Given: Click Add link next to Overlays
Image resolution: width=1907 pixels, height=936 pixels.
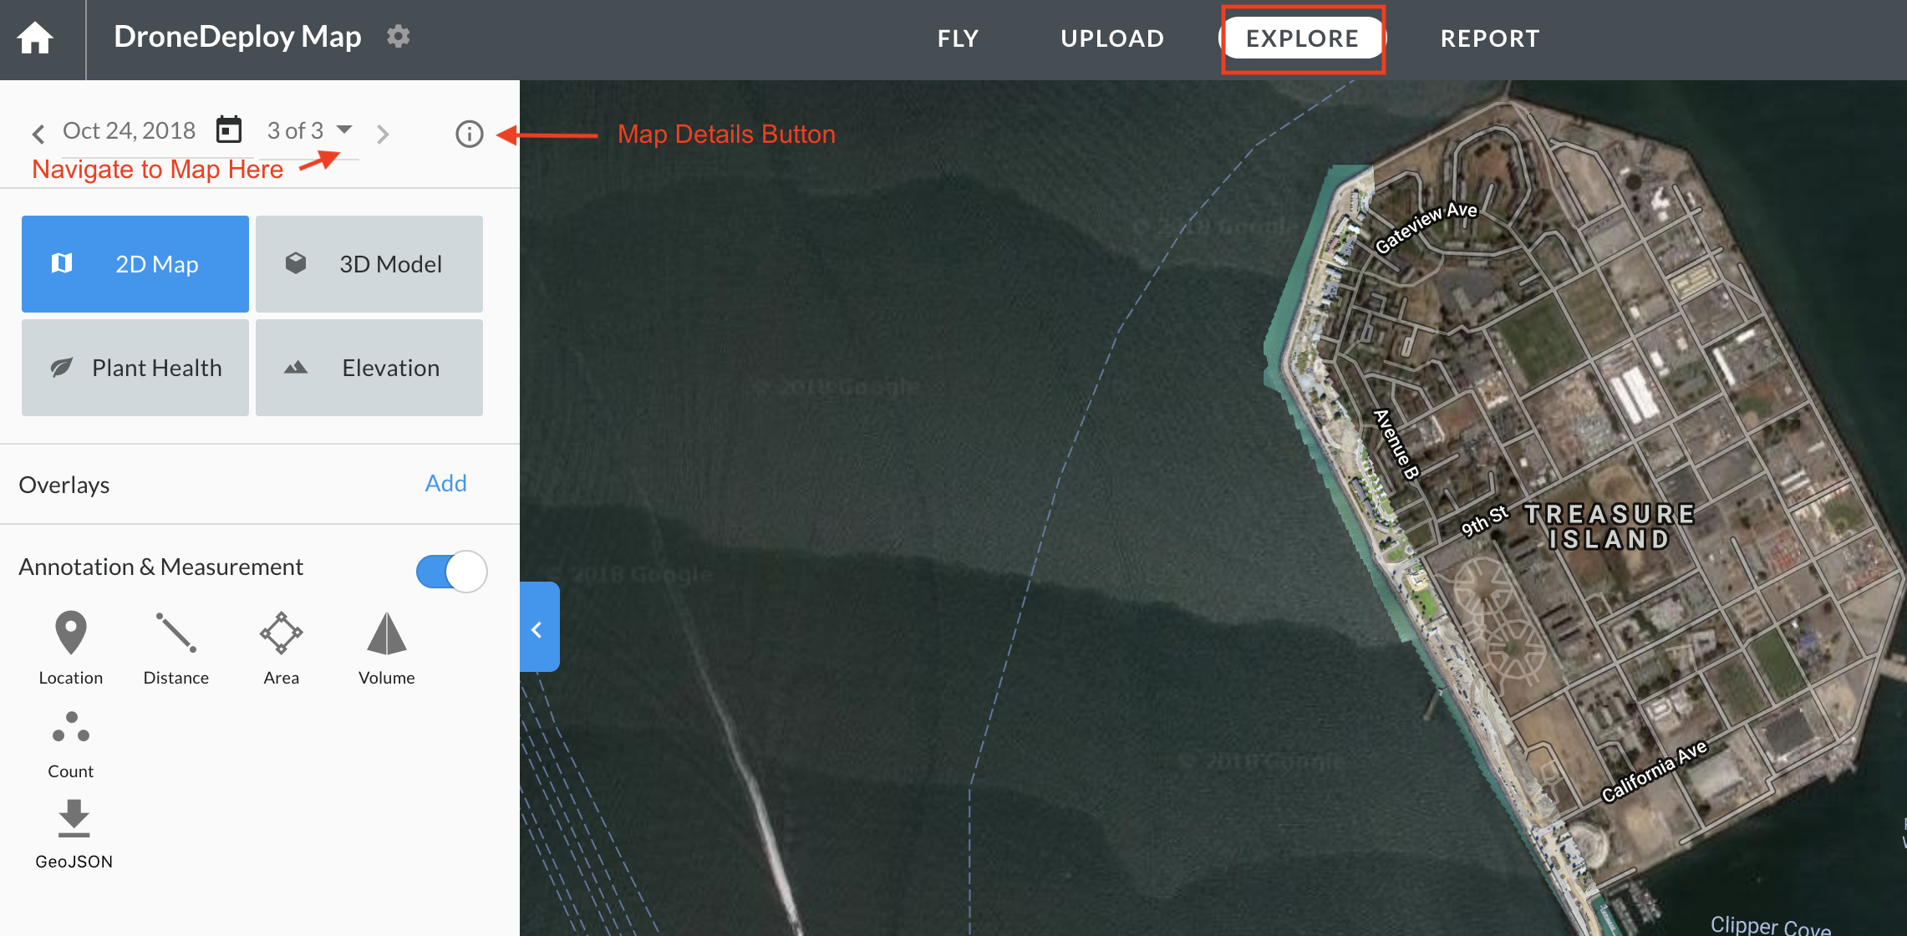Looking at the screenshot, I should 445,483.
